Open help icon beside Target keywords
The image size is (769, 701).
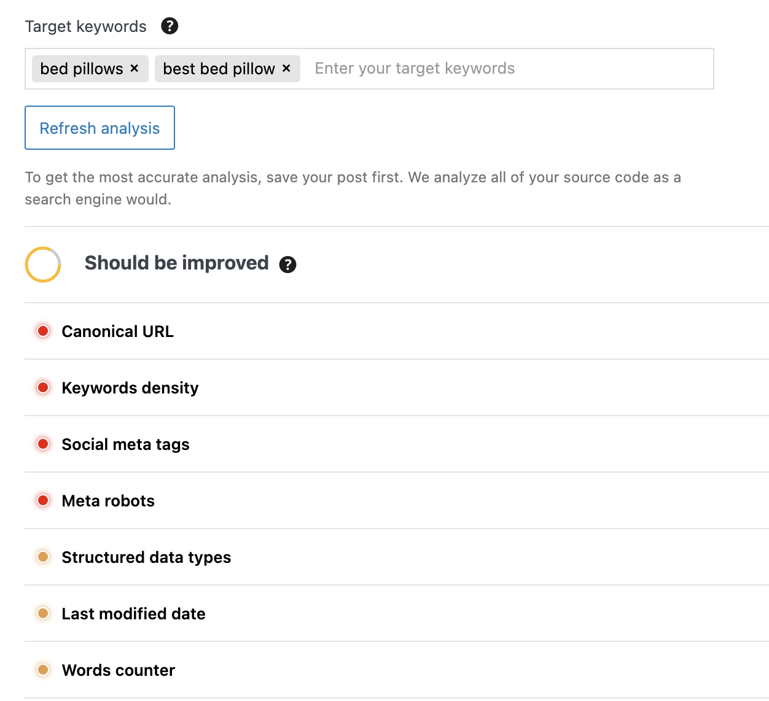170,26
